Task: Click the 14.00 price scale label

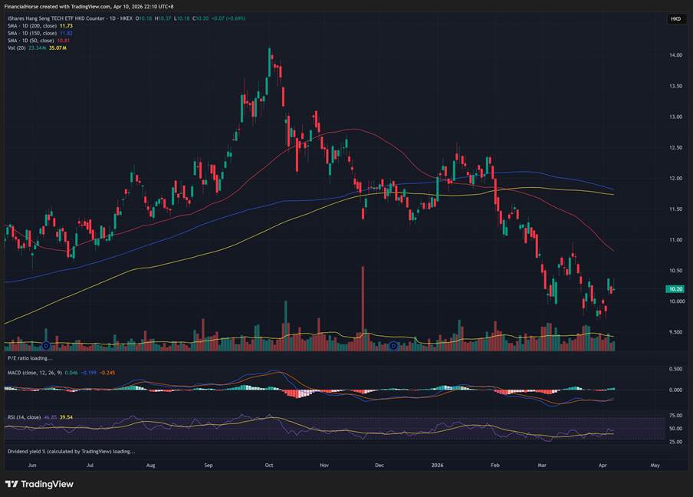Action: (x=675, y=56)
